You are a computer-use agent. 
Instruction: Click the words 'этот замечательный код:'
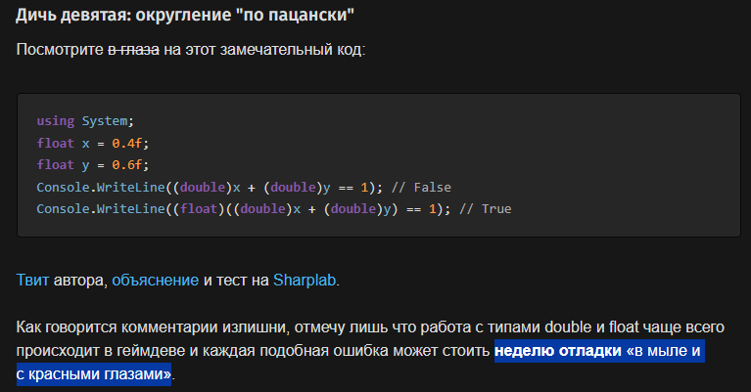(275, 50)
